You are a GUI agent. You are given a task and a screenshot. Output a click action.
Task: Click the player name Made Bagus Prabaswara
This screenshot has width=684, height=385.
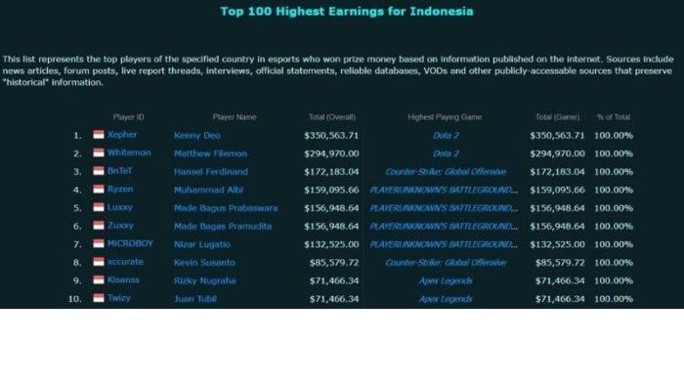pos(226,208)
